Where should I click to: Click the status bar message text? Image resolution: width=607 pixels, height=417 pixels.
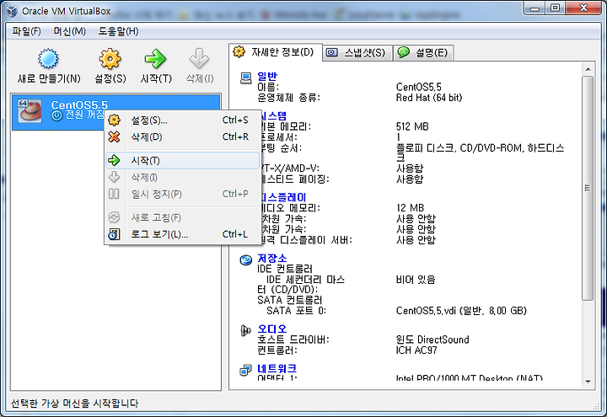click(x=74, y=404)
